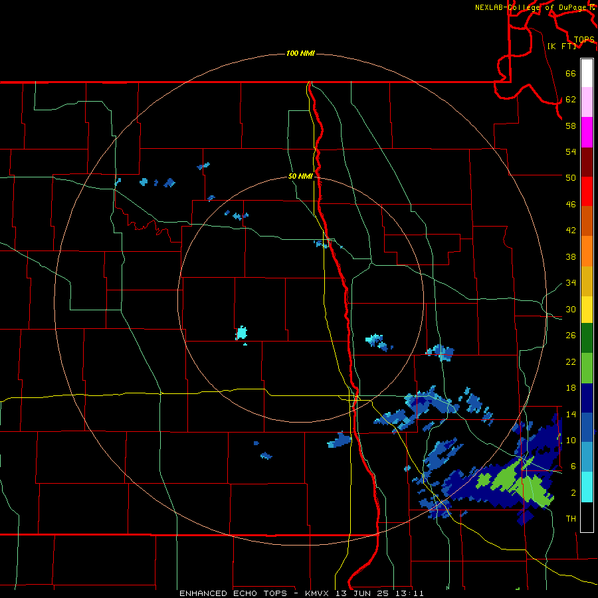Click the 14 legend value
This screenshot has height=598, width=598.
(571, 414)
